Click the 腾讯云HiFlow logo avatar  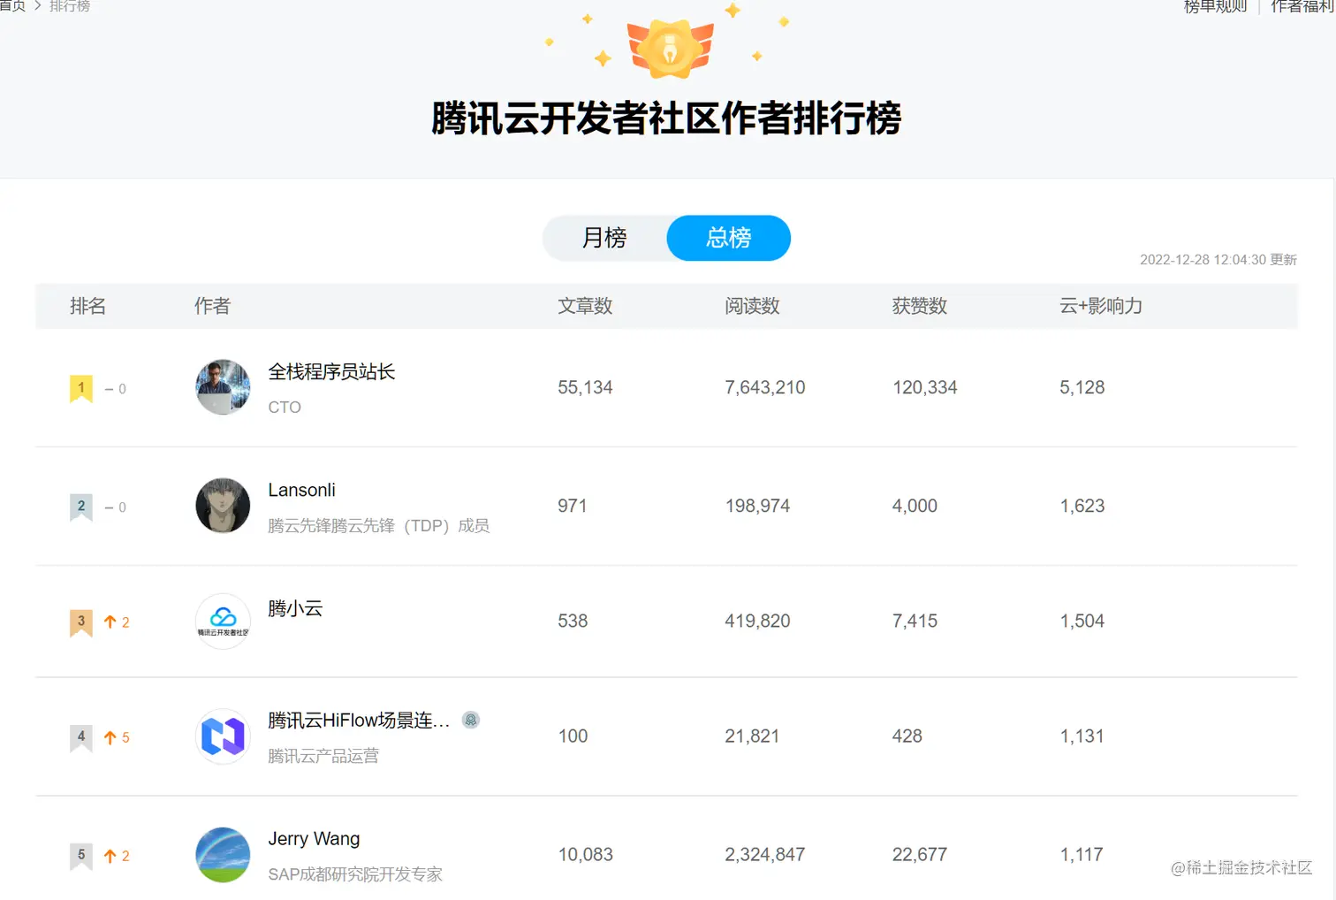click(223, 736)
